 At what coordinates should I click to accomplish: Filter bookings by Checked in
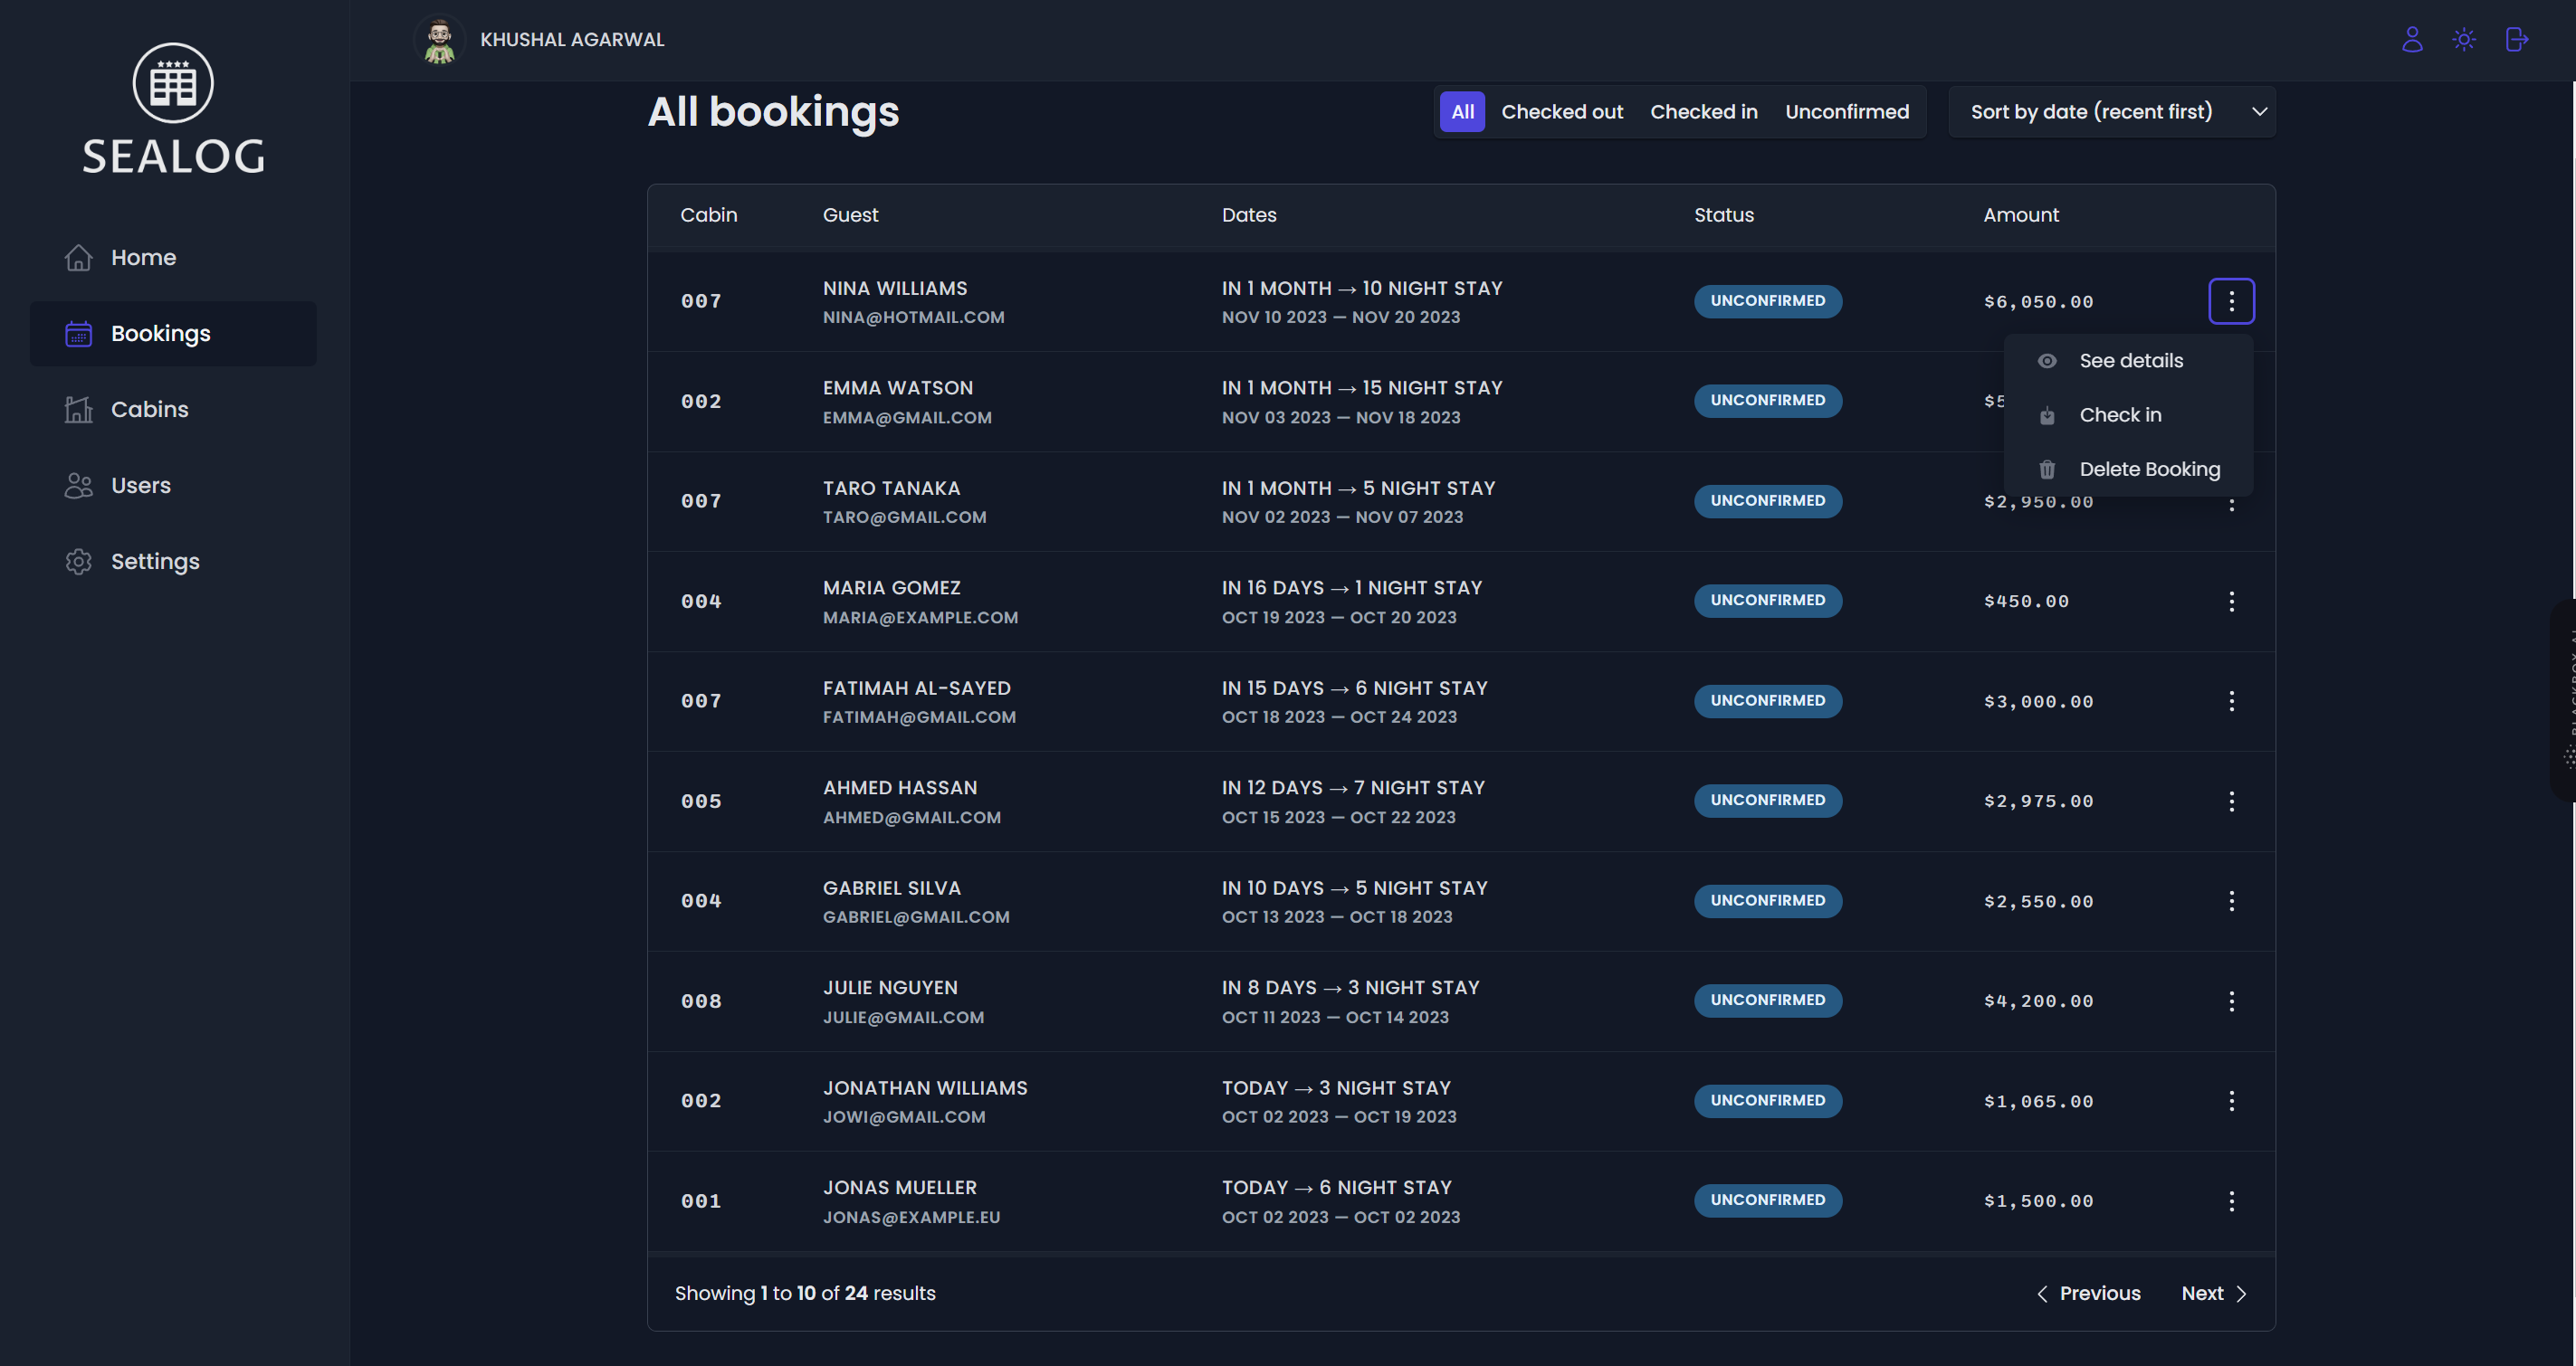(1703, 112)
